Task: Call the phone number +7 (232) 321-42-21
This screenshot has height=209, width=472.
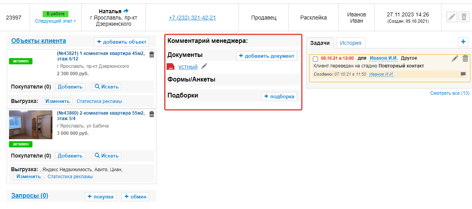Action: coord(192,18)
